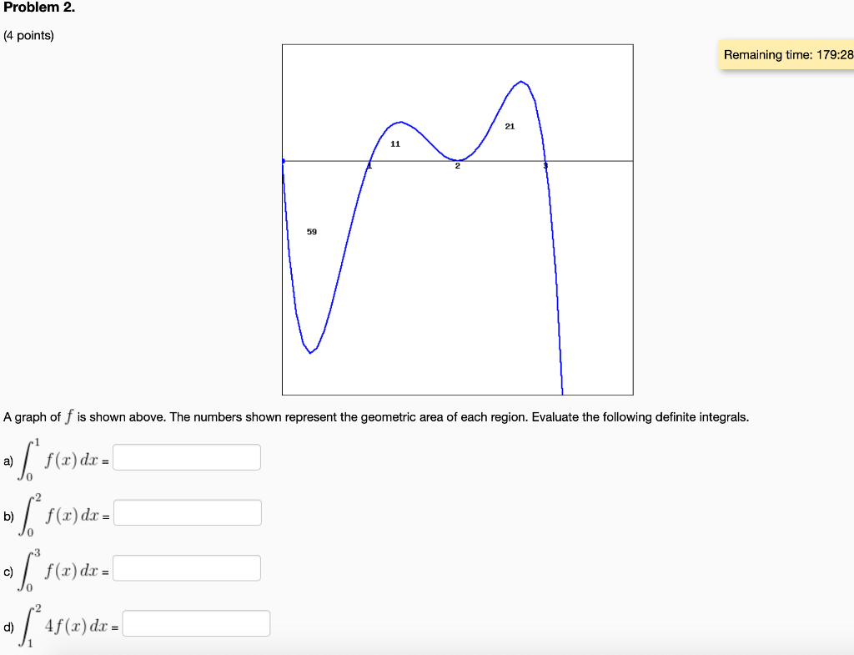
Task: Click the answer box for part c
Action: (x=188, y=567)
